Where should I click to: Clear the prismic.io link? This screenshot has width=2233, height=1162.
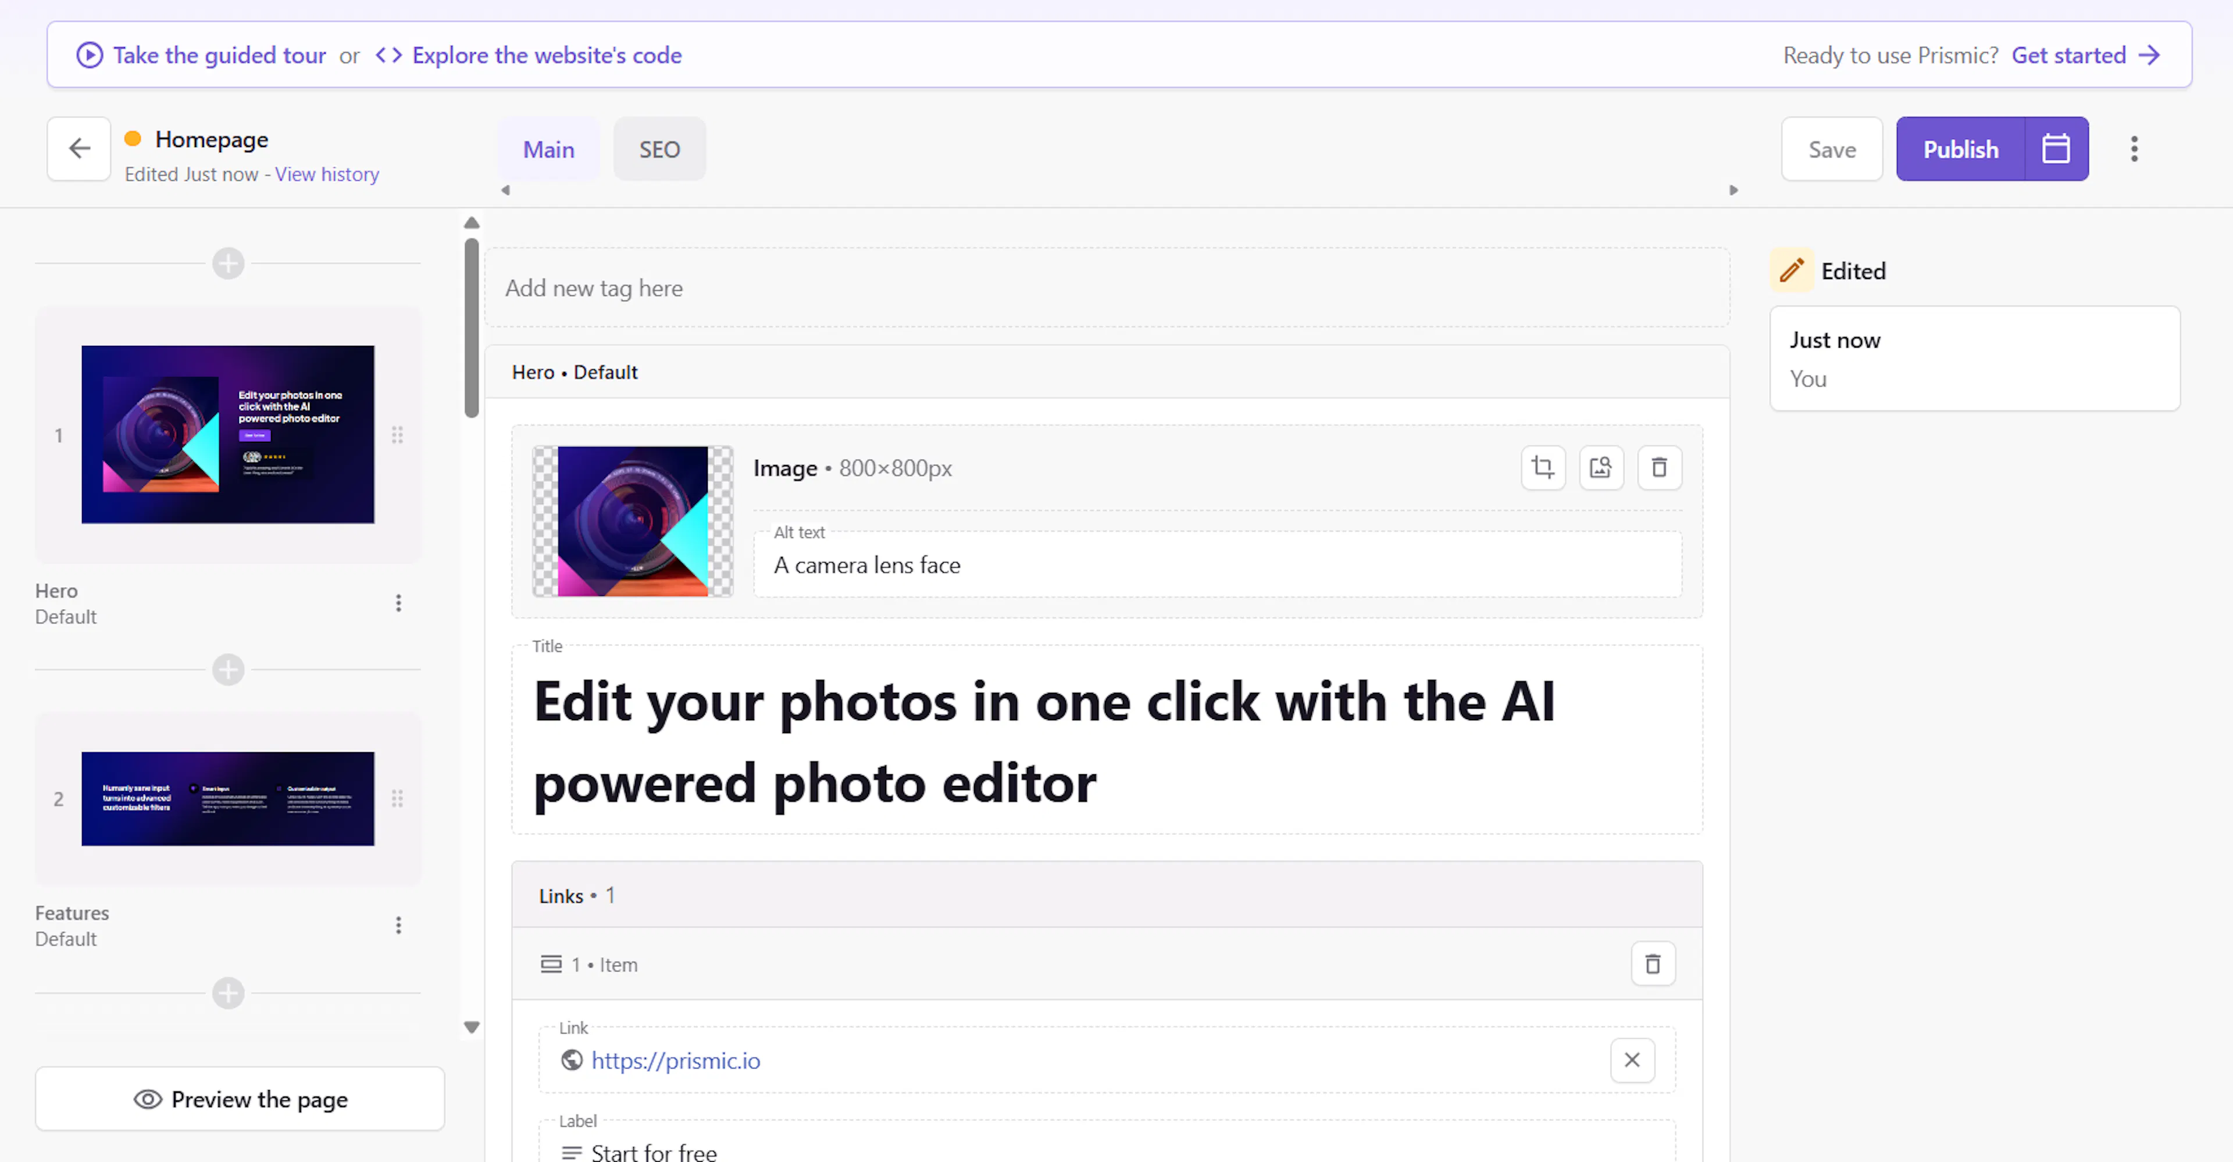tap(1632, 1060)
